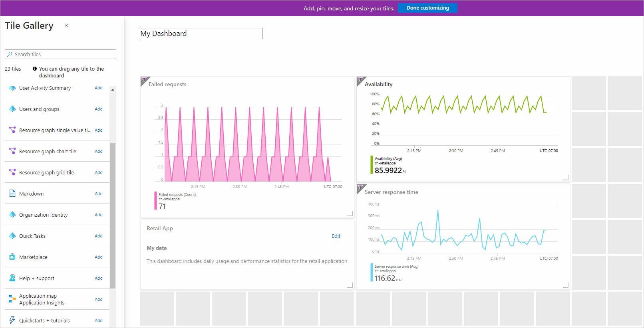Click the Marketplace shopping bag icon
The image size is (644, 328).
(x=12, y=257)
